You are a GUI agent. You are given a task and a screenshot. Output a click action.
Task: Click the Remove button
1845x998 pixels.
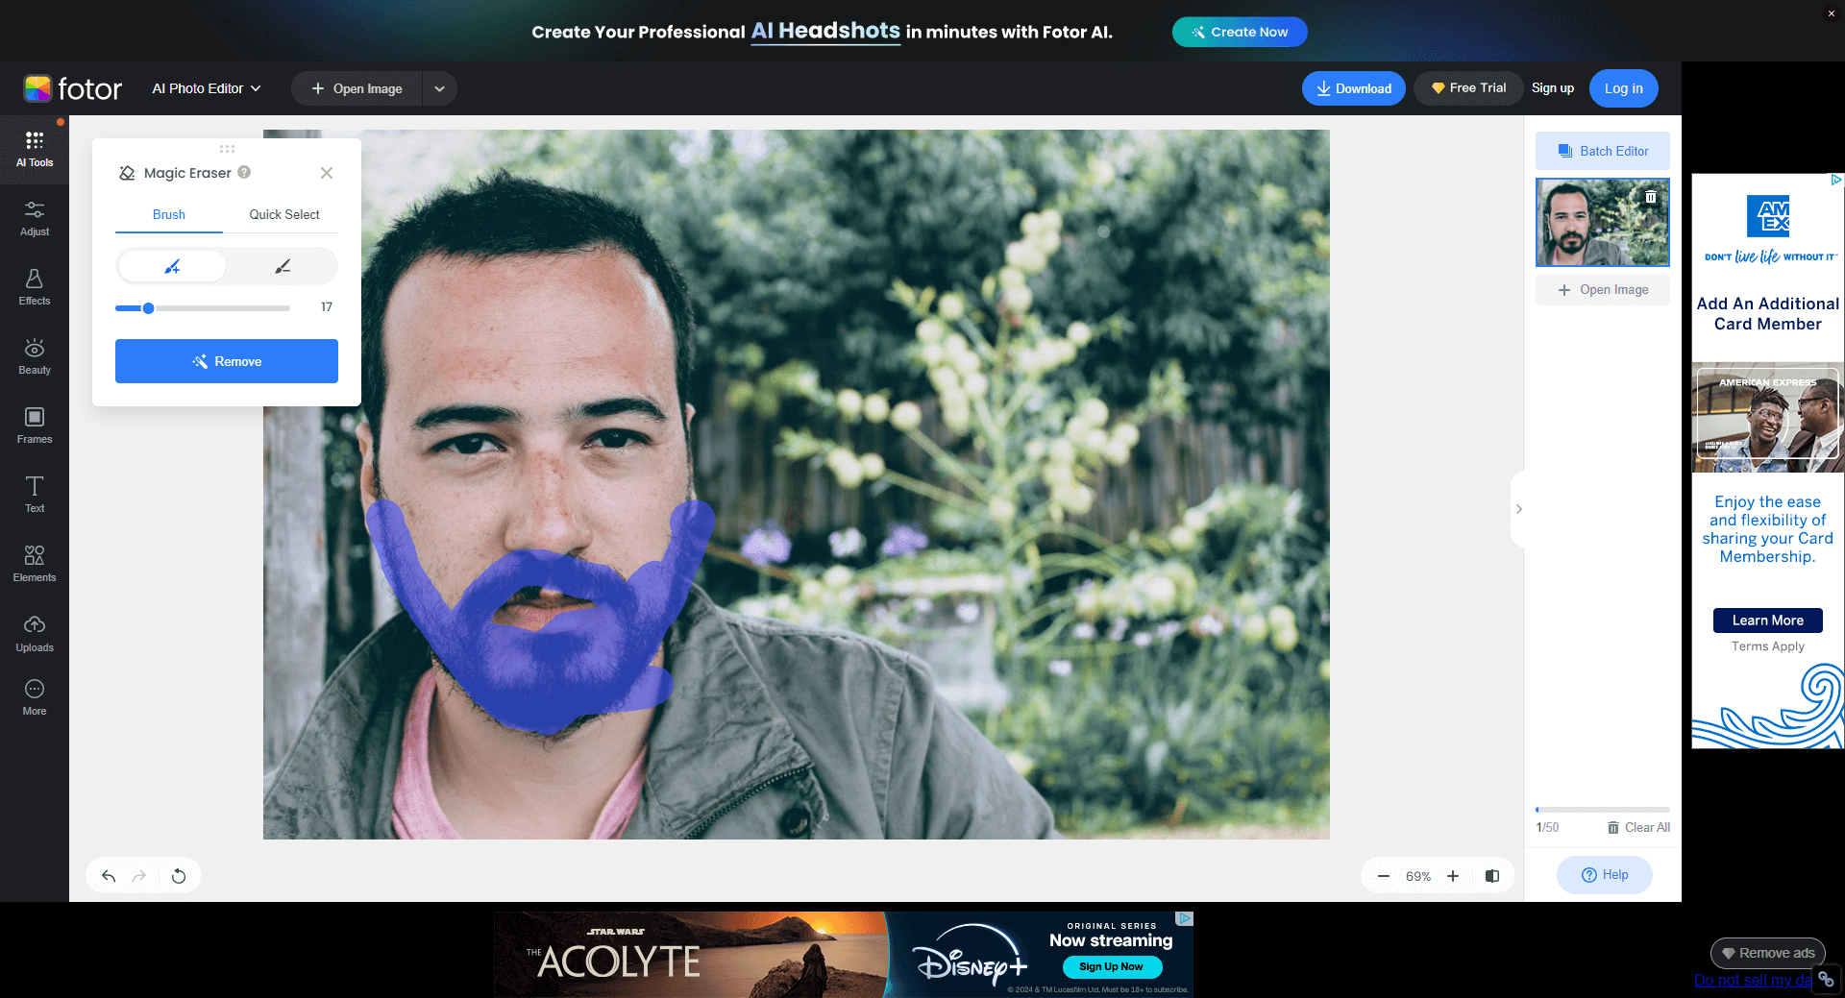pyautogui.click(x=226, y=361)
